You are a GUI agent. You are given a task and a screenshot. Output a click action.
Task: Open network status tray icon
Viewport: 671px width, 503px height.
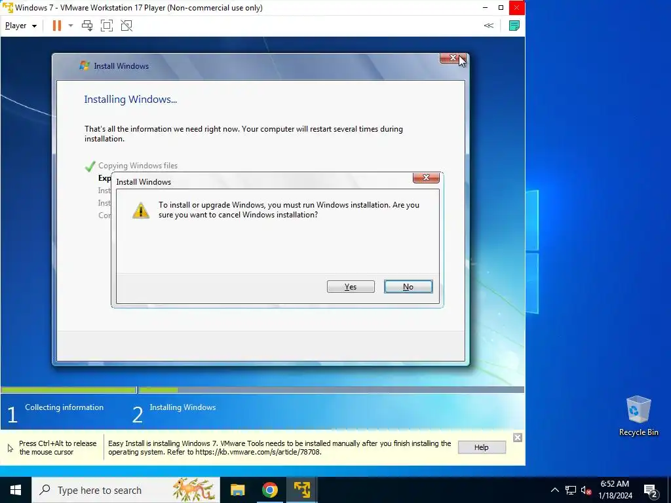(571, 490)
